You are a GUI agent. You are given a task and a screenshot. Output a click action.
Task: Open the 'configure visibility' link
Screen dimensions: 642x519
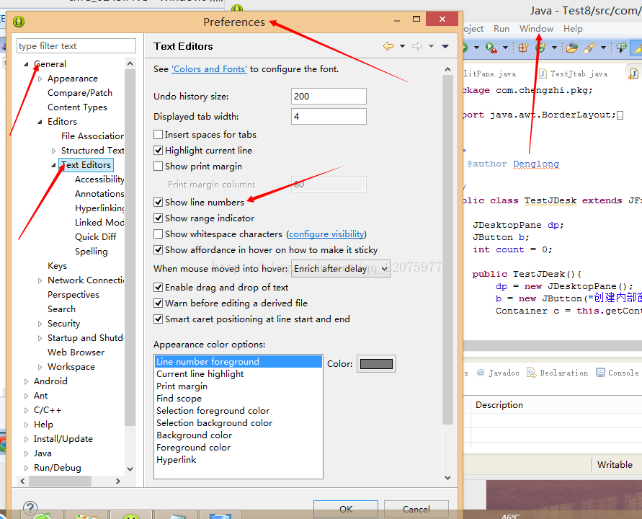pos(326,234)
